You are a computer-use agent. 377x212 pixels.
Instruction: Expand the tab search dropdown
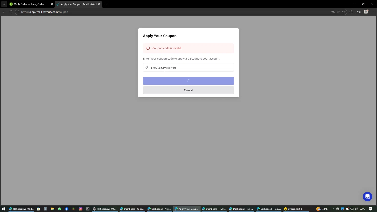pos(4,4)
